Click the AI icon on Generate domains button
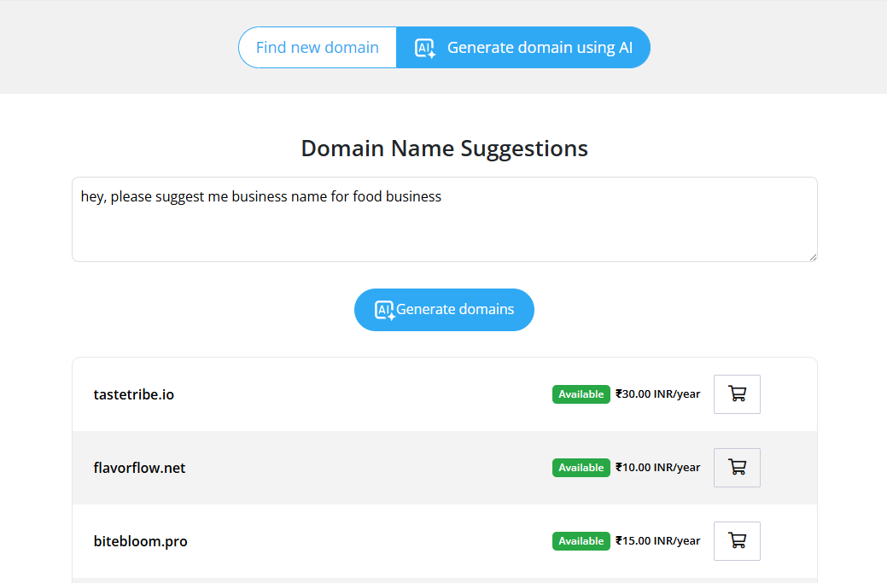This screenshot has width=887, height=583. pos(385,310)
